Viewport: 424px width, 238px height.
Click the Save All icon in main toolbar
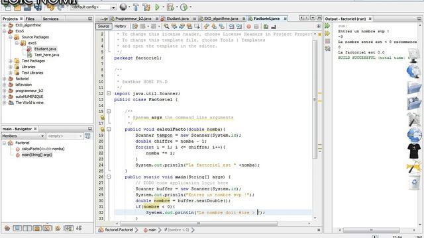pos(38,7)
